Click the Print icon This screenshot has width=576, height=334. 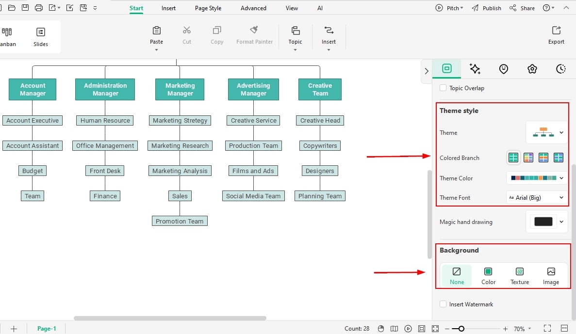[38, 8]
